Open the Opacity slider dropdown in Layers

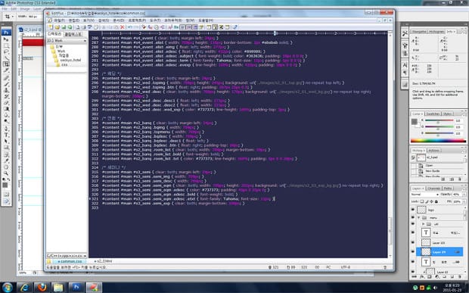[464, 195]
